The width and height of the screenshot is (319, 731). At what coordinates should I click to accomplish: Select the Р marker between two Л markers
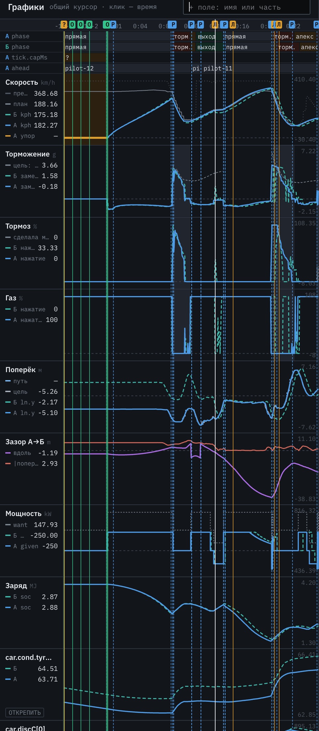click(x=224, y=24)
